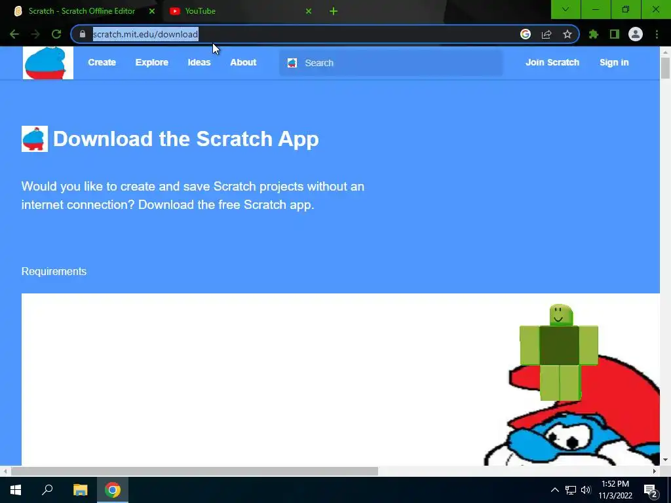Reload the page with the refresh icon
The image size is (671, 503).
coord(56,34)
